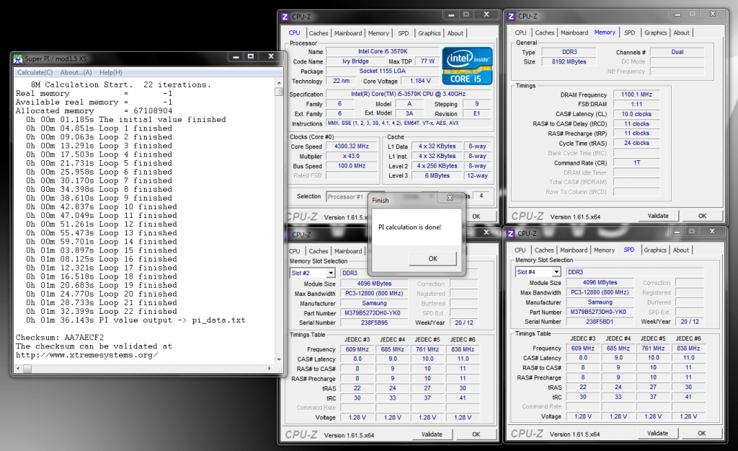Click OK in the Slot #4 SPD window

point(701,434)
